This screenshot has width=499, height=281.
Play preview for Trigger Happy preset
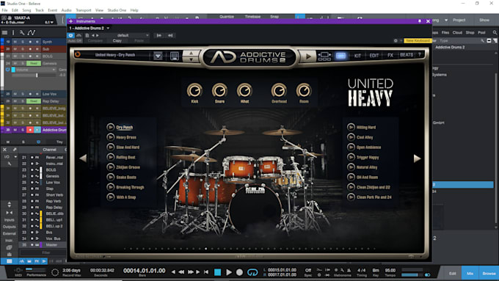tap(351, 157)
